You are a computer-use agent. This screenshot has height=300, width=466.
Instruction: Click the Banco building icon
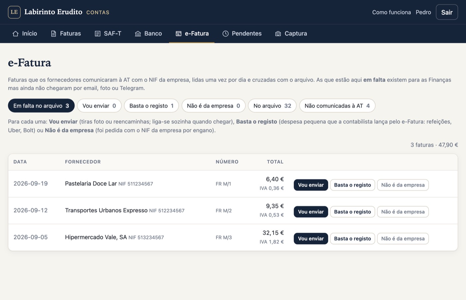point(138,34)
